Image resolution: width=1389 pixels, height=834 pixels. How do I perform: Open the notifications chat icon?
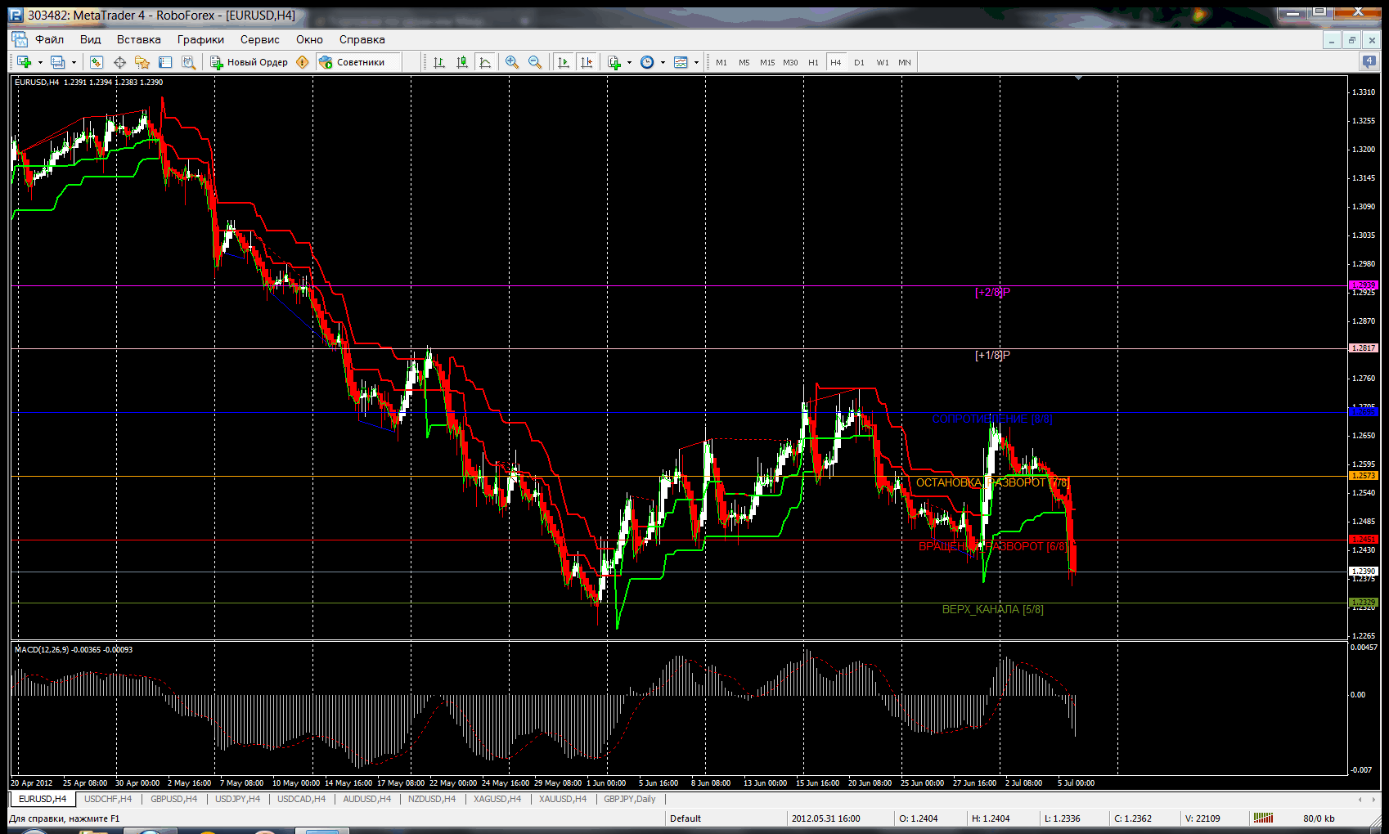(x=1369, y=61)
